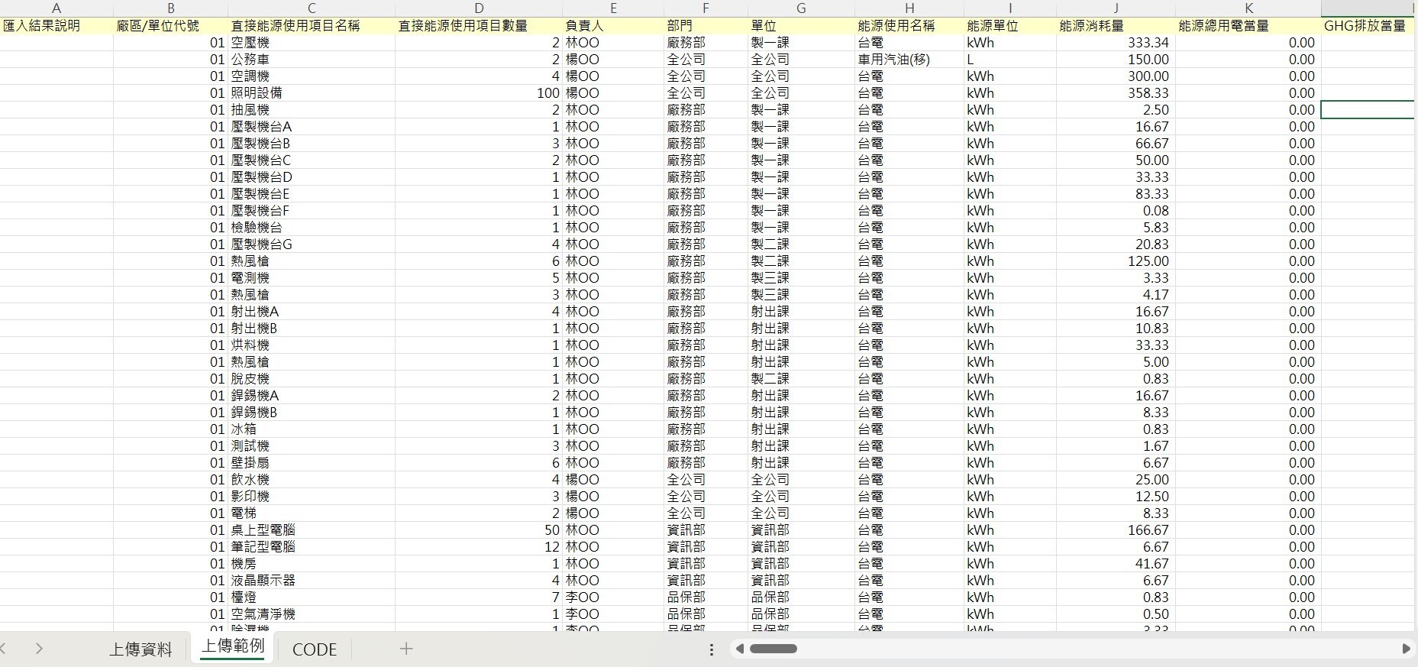Select the 烘料機 cell

[x=312, y=345]
